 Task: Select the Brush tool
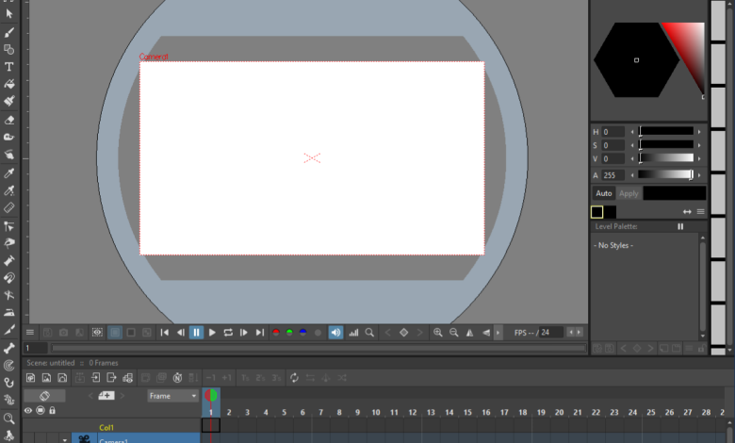tap(9, 31)
